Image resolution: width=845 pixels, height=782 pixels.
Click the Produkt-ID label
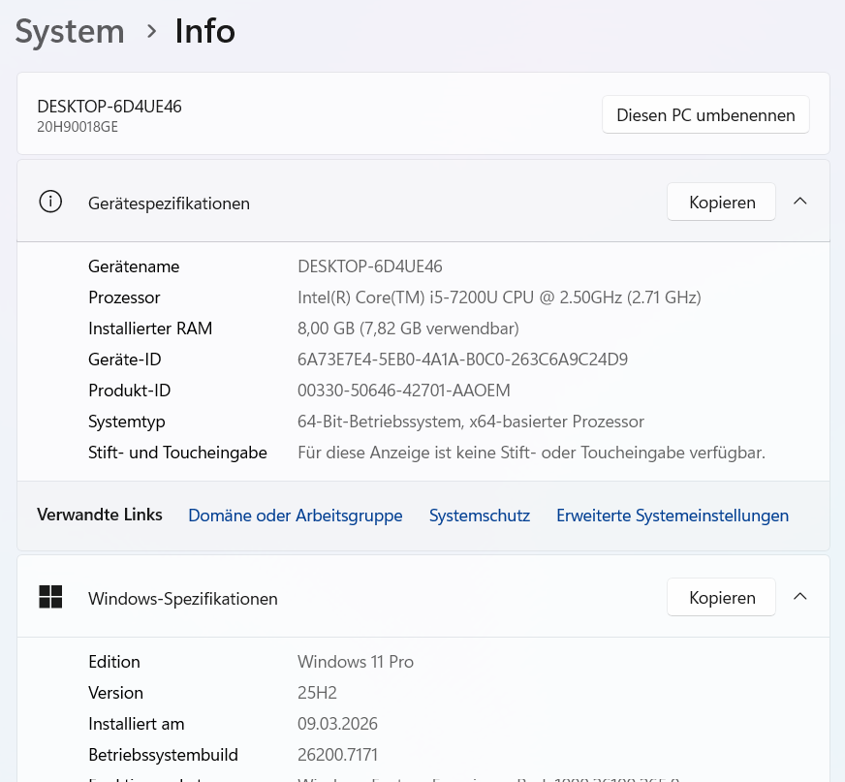(129, 391)
